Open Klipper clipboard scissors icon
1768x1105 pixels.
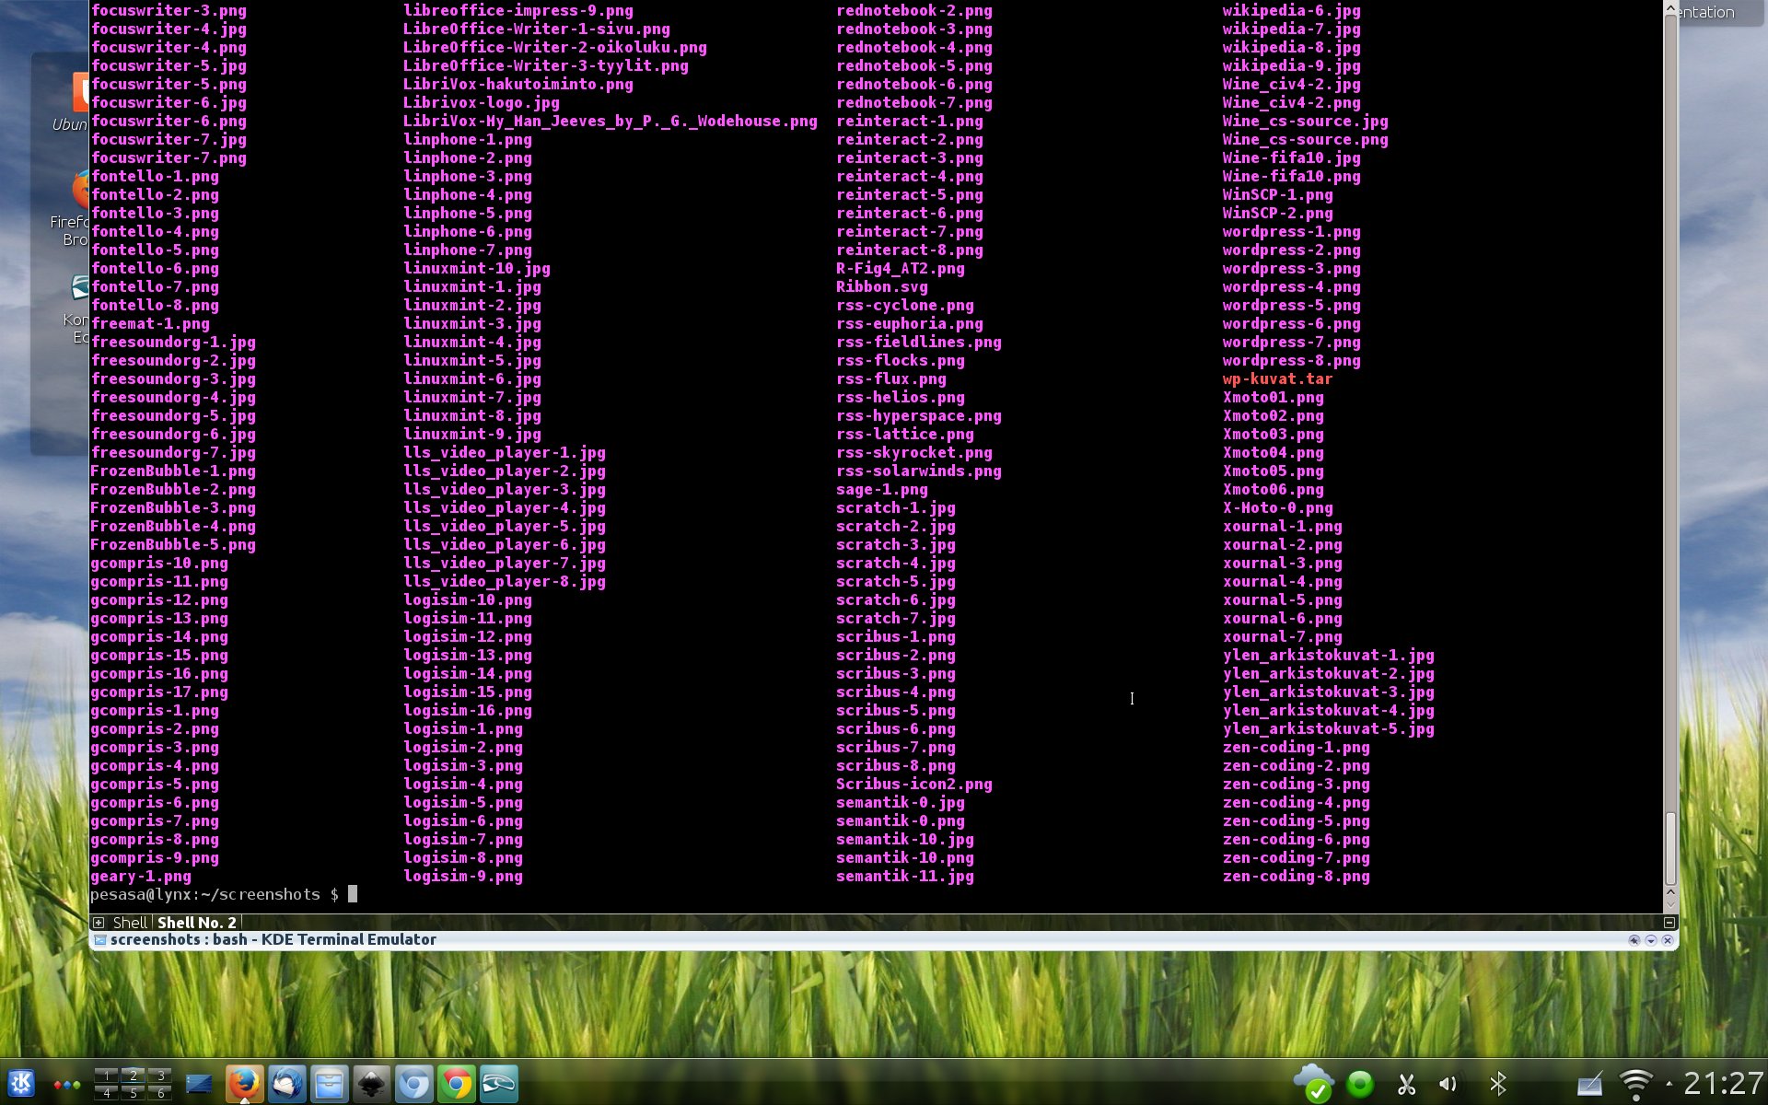click(1406, 1085)
